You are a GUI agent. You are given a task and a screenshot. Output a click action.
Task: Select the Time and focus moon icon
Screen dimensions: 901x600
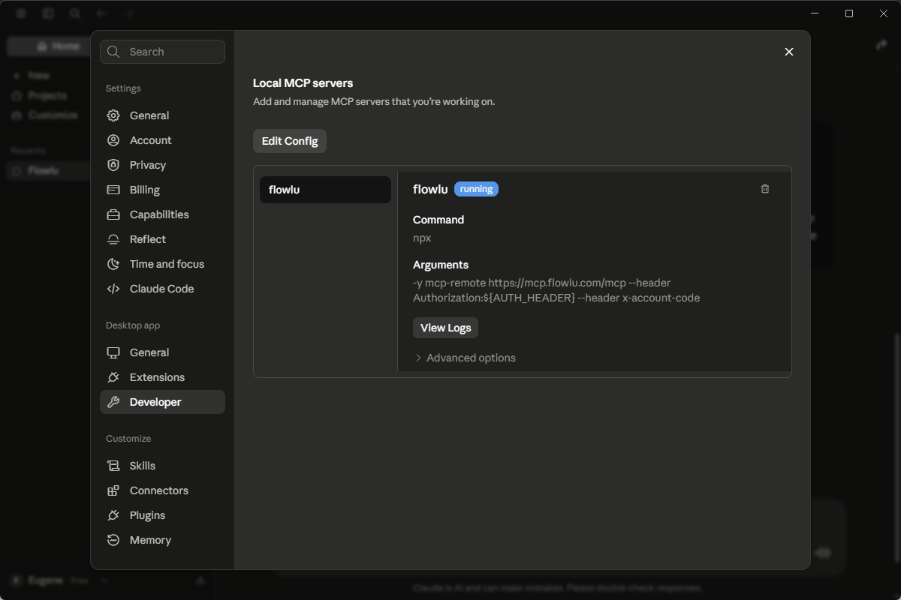click(x=113, y=264)
